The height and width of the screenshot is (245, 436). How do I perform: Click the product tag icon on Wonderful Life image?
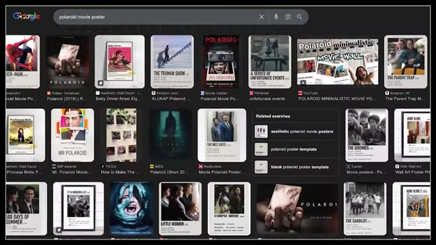tap(59, 230)
